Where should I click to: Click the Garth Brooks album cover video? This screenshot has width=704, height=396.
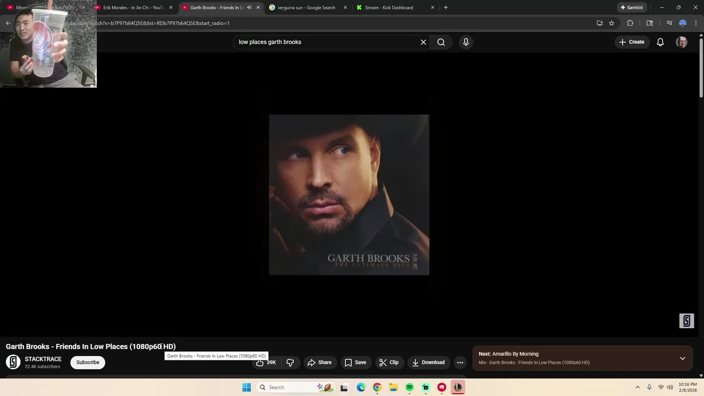[x=349, y=195]
